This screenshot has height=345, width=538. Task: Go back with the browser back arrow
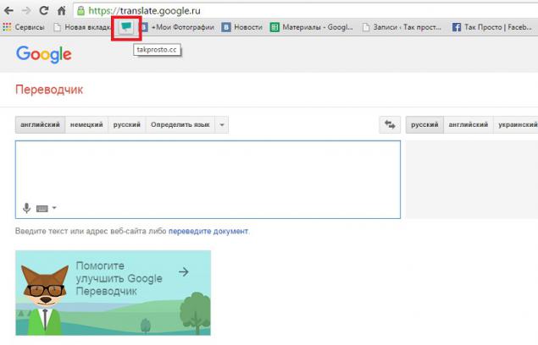pyautogui.click(x=9, y=11)
